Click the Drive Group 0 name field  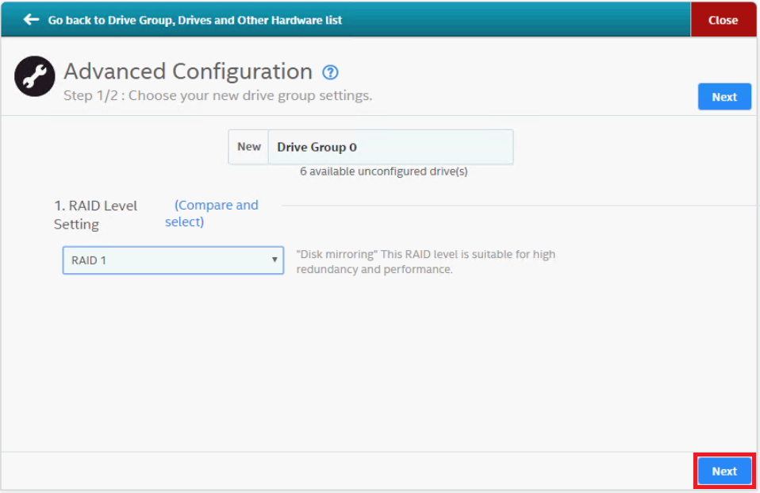pos(390,147)
